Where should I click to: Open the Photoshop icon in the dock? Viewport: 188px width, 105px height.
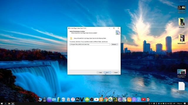[78, 99]
